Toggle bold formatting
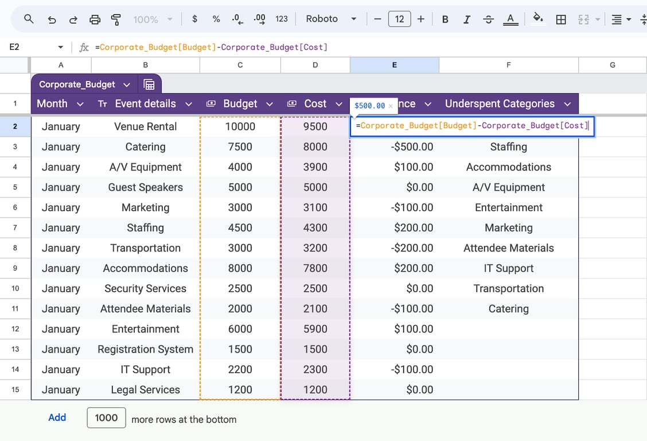The width and height of the screenshot is (647, 441). click(x=445, y=20)
